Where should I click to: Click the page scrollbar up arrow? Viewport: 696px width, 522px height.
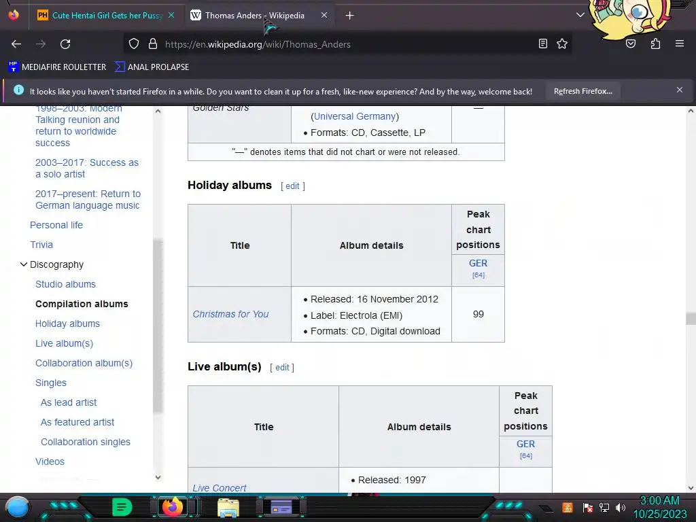691,111
